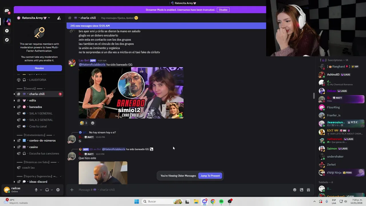The width and height of the screenshot is (366, 206).
Task: Open the gift Nitro icon in message bar
Action: 308,190
